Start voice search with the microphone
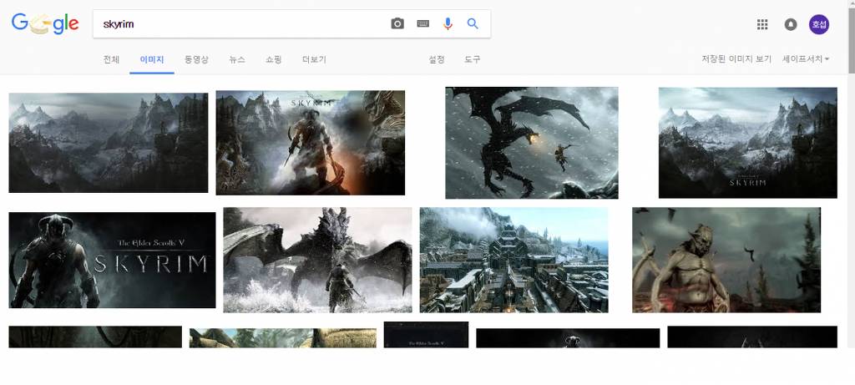The height and width of the screenshot is (385, 855). pos(448,23)
